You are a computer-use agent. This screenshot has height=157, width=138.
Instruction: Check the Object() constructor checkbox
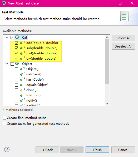(16, 69)
